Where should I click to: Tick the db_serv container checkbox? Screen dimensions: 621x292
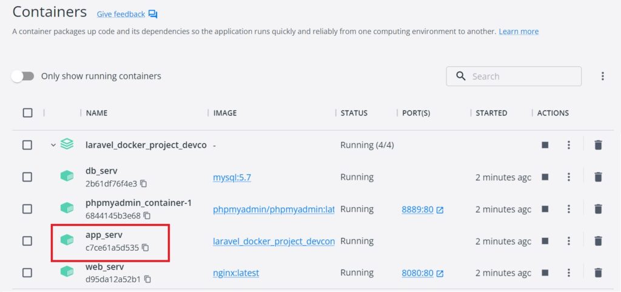coord(27,177)
